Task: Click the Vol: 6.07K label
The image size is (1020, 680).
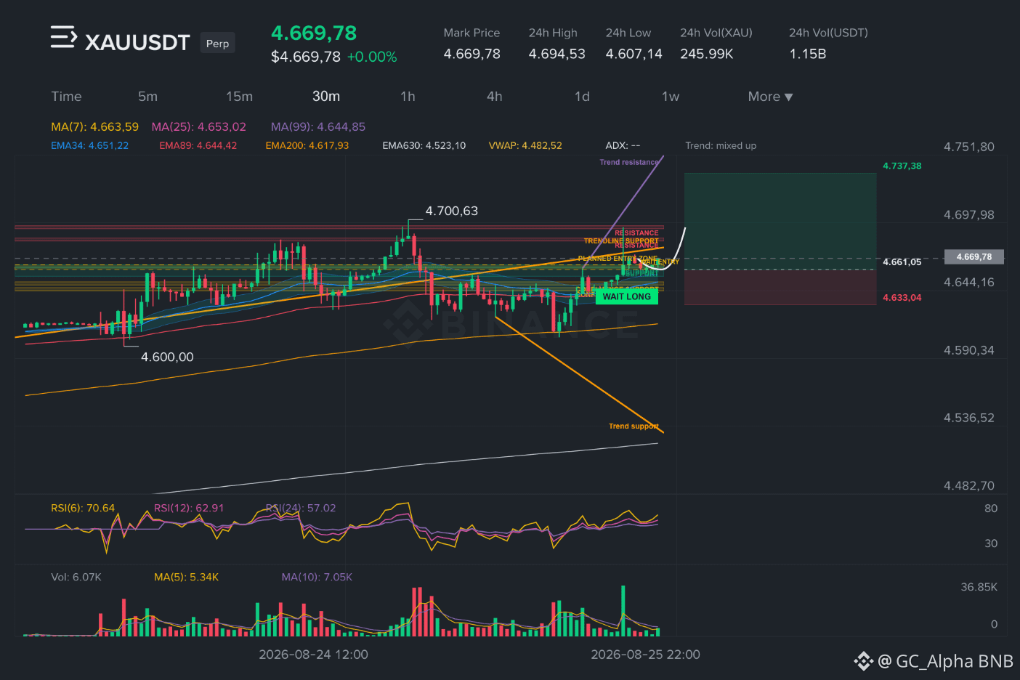Action: click(x=76, y=578)
